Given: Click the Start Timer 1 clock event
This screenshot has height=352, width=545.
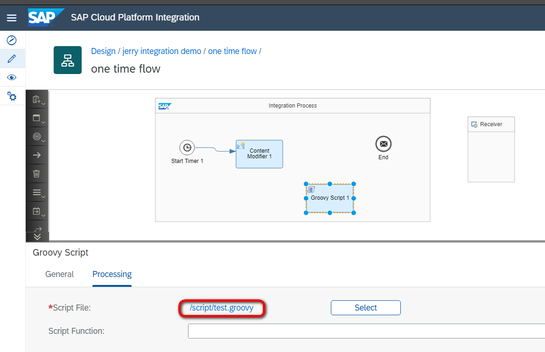Looking at the screenshot, I should [187, 148].
